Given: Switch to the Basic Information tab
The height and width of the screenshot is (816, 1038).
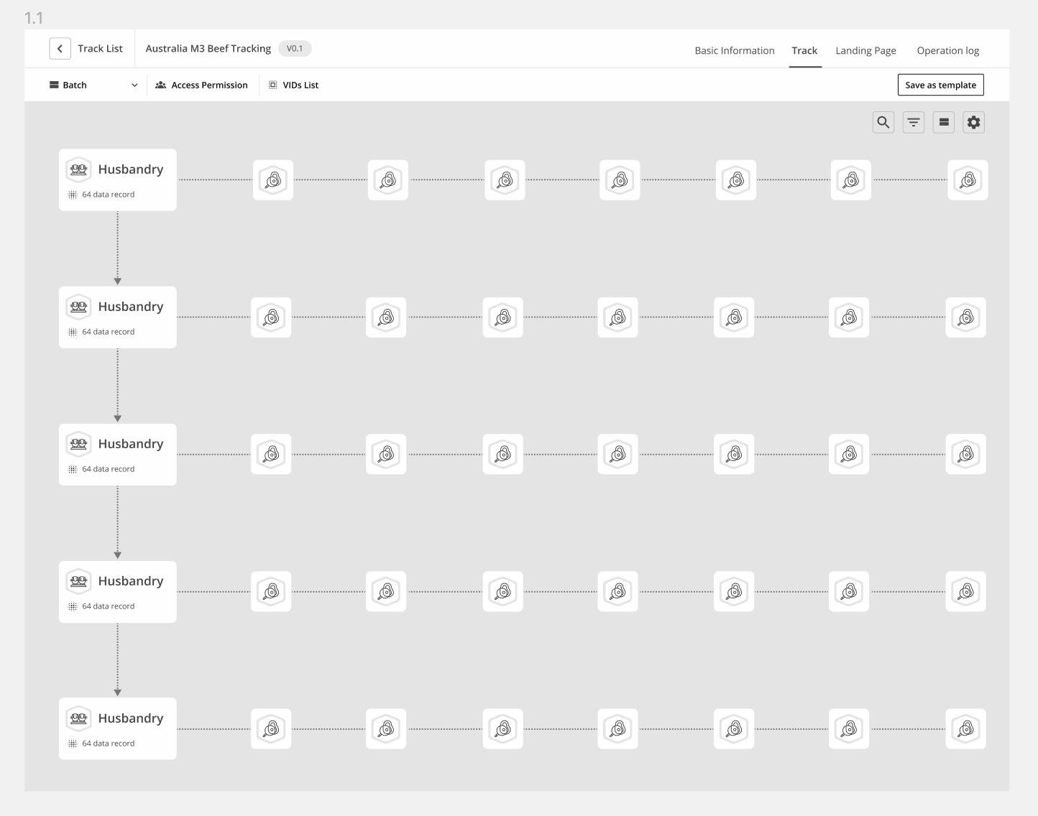Looking at the screenshot, I should [x=735, y=50].
